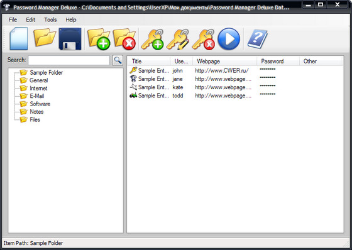This screenshot has height=250, width=352.
Task: Save database with the floppy disk icon
Action: [x=70, y=38]
